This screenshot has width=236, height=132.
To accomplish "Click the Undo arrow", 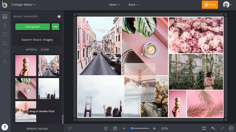I will click(x=213, y=128).
